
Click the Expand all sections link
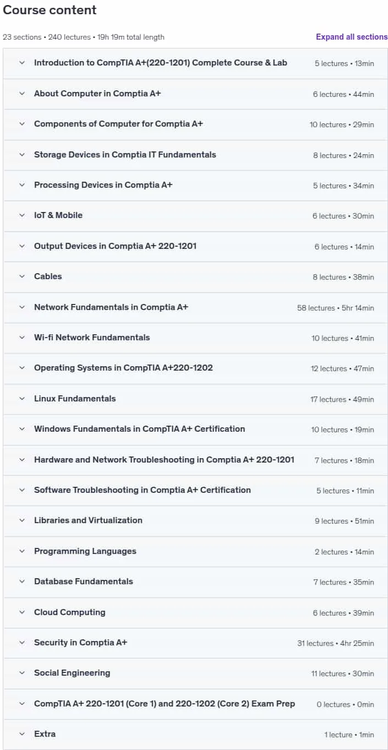point(352,37)
